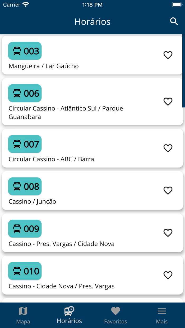Open search with the magnifying glass icon
The height and width of the screenshot is (328, 185).
point(174,21)
